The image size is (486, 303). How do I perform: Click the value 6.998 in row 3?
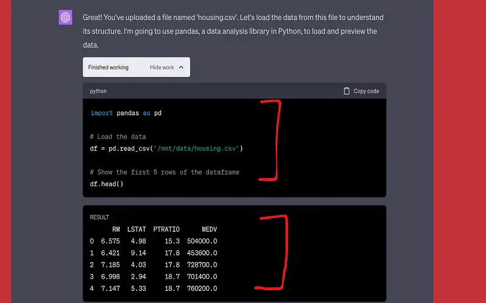tap(111, 277)
